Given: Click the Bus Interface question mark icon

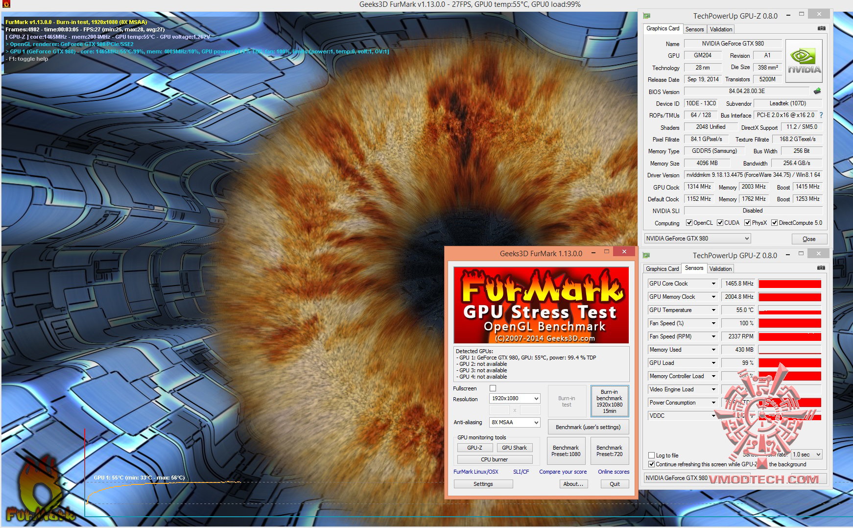Looking at the screenshot, I should click(x=821, y=115).
